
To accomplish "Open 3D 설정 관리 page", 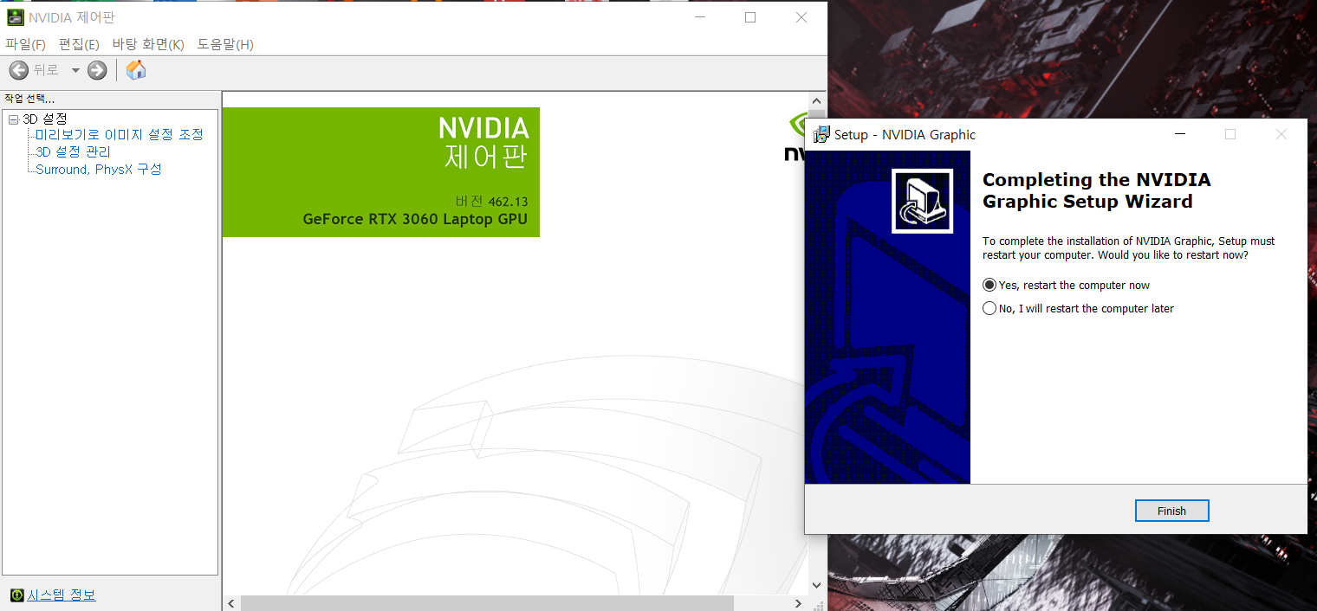I will tap(73, 152).
